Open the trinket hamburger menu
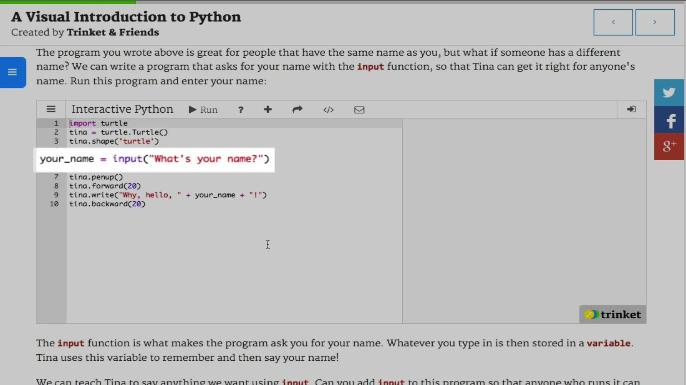The width and height of the screenshot is (686, 385). [51, 109]
